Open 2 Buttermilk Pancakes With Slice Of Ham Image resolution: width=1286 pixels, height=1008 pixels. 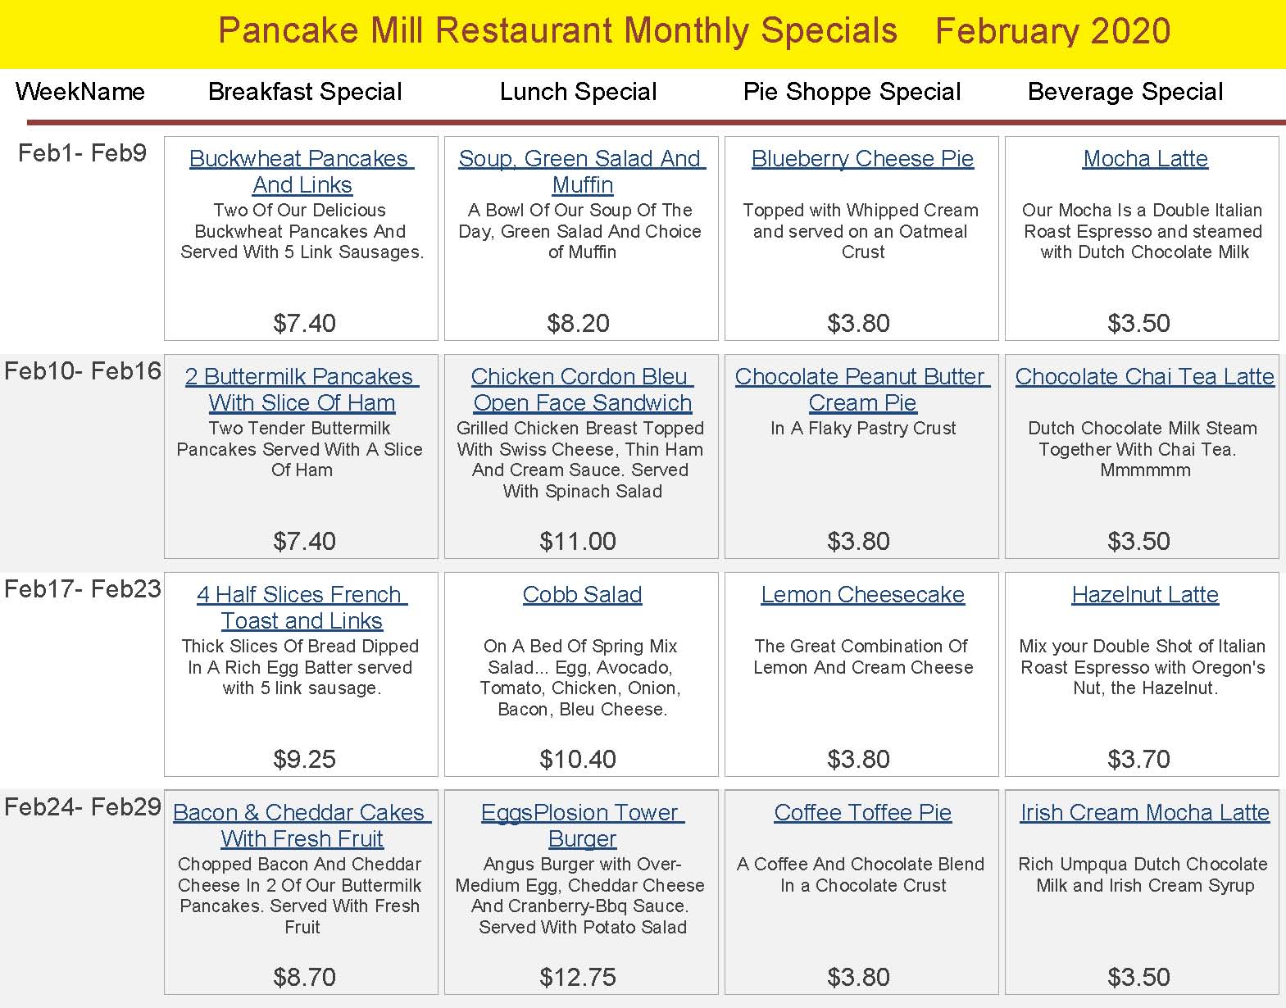point(302,389)
